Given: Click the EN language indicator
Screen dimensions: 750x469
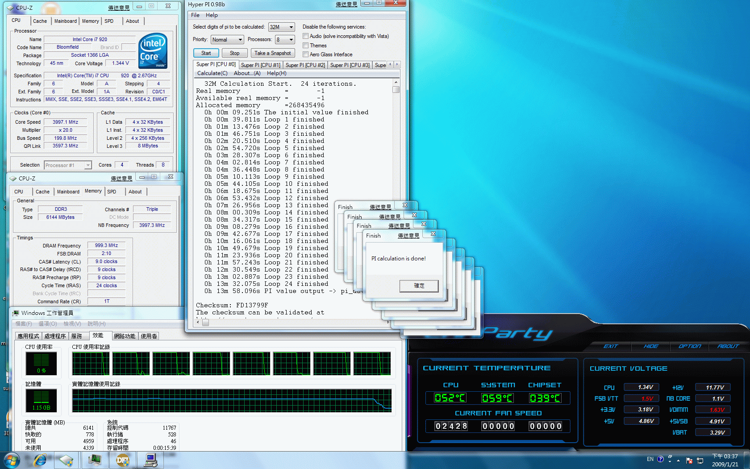Looking at the screenshot, I should [x=650, y=459].
